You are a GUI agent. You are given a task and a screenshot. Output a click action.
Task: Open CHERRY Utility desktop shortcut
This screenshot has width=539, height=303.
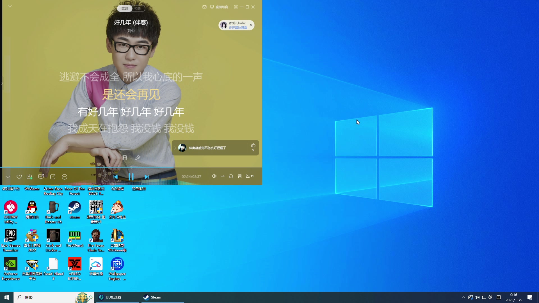[11, 212]
